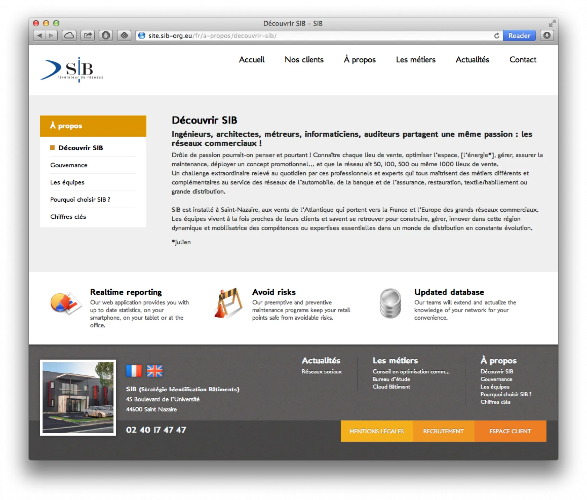This screenshot has width=587, height=500.
Task: Open the Downloads button in toolbar
Action: point(547,36)
